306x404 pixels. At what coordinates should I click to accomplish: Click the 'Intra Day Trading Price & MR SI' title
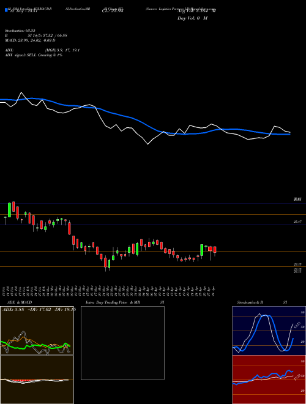tap(125, 302)
